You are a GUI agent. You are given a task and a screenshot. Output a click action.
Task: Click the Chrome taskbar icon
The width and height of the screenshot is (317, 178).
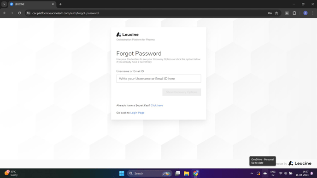pyautogui.click(x=196, y=173)
